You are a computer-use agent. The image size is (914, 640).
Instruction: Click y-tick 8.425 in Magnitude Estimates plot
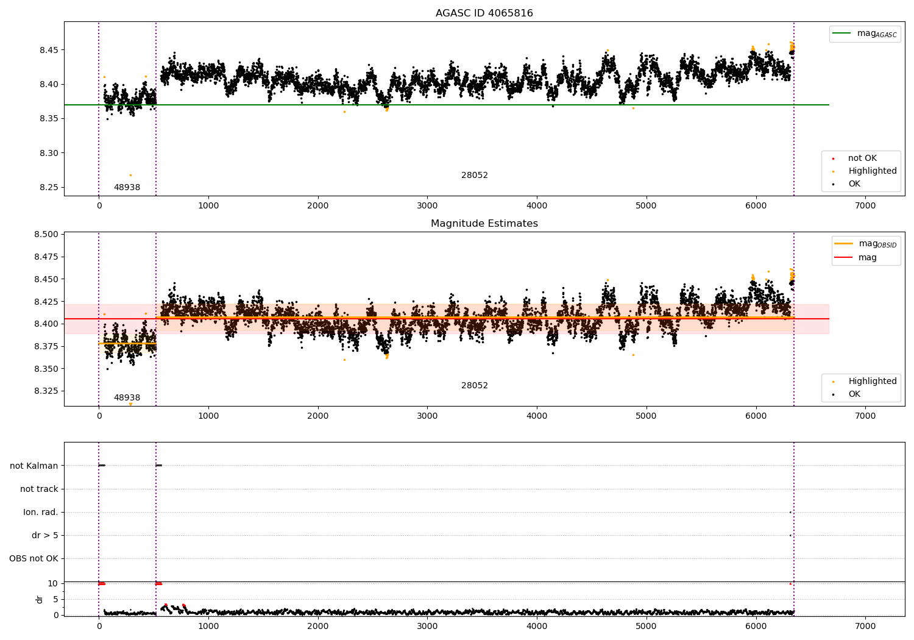46,302
